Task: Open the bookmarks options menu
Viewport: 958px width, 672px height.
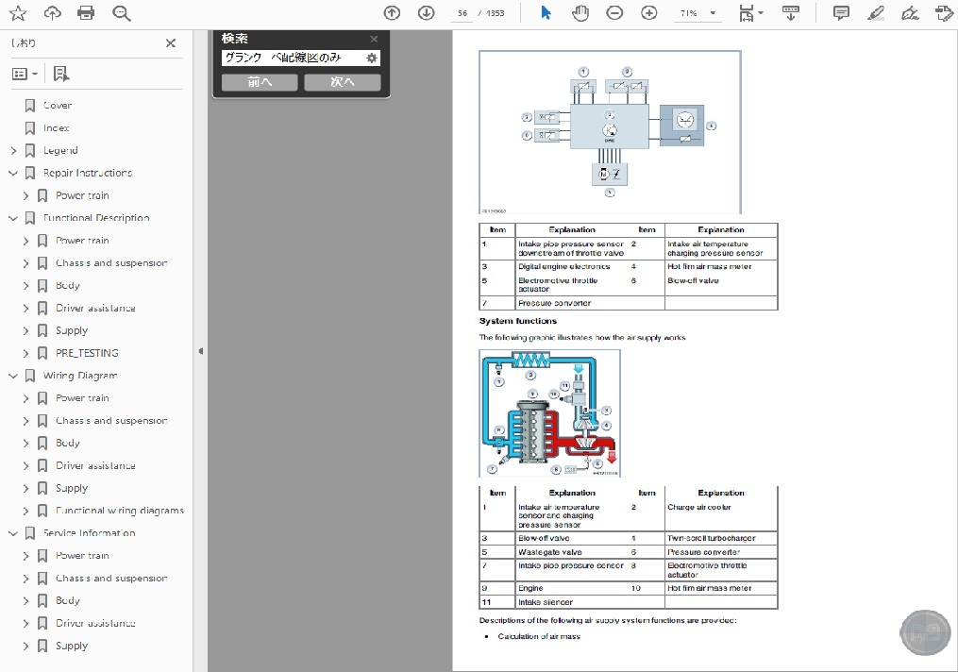Action: [25, 74]
